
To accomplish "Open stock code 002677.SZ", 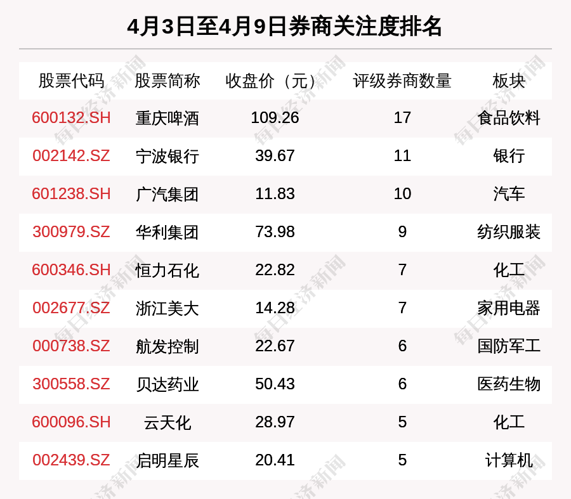I will (x=71, y=308).
